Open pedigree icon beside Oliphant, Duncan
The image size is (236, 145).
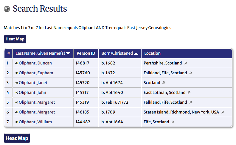tap(17, 63)
